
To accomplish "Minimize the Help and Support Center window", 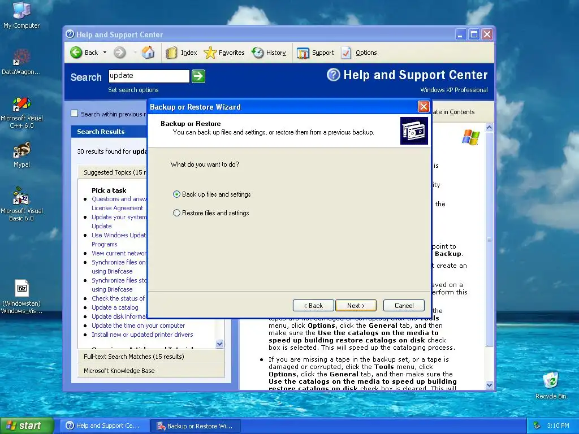I will pyautogui.click(x=460, y=34).
